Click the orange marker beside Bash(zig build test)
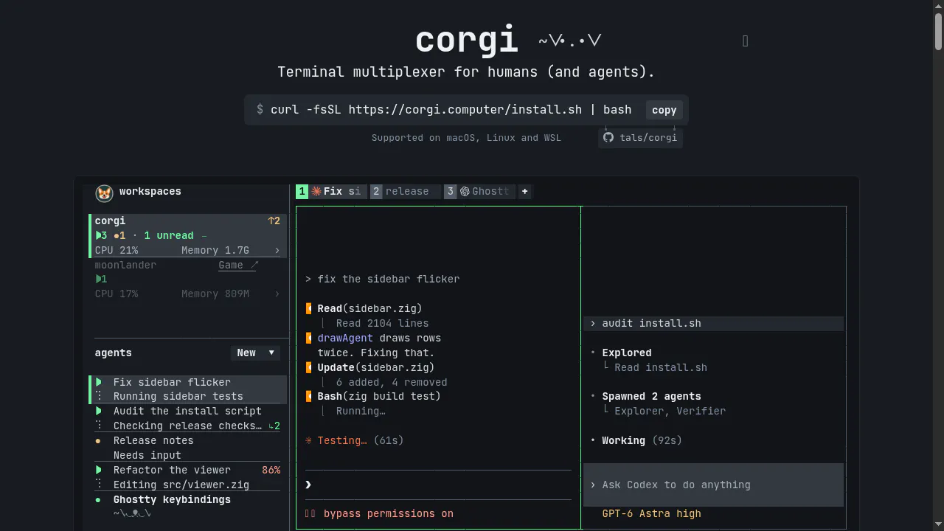The height and width of the screenshot is (531, 944). [309, 396]
